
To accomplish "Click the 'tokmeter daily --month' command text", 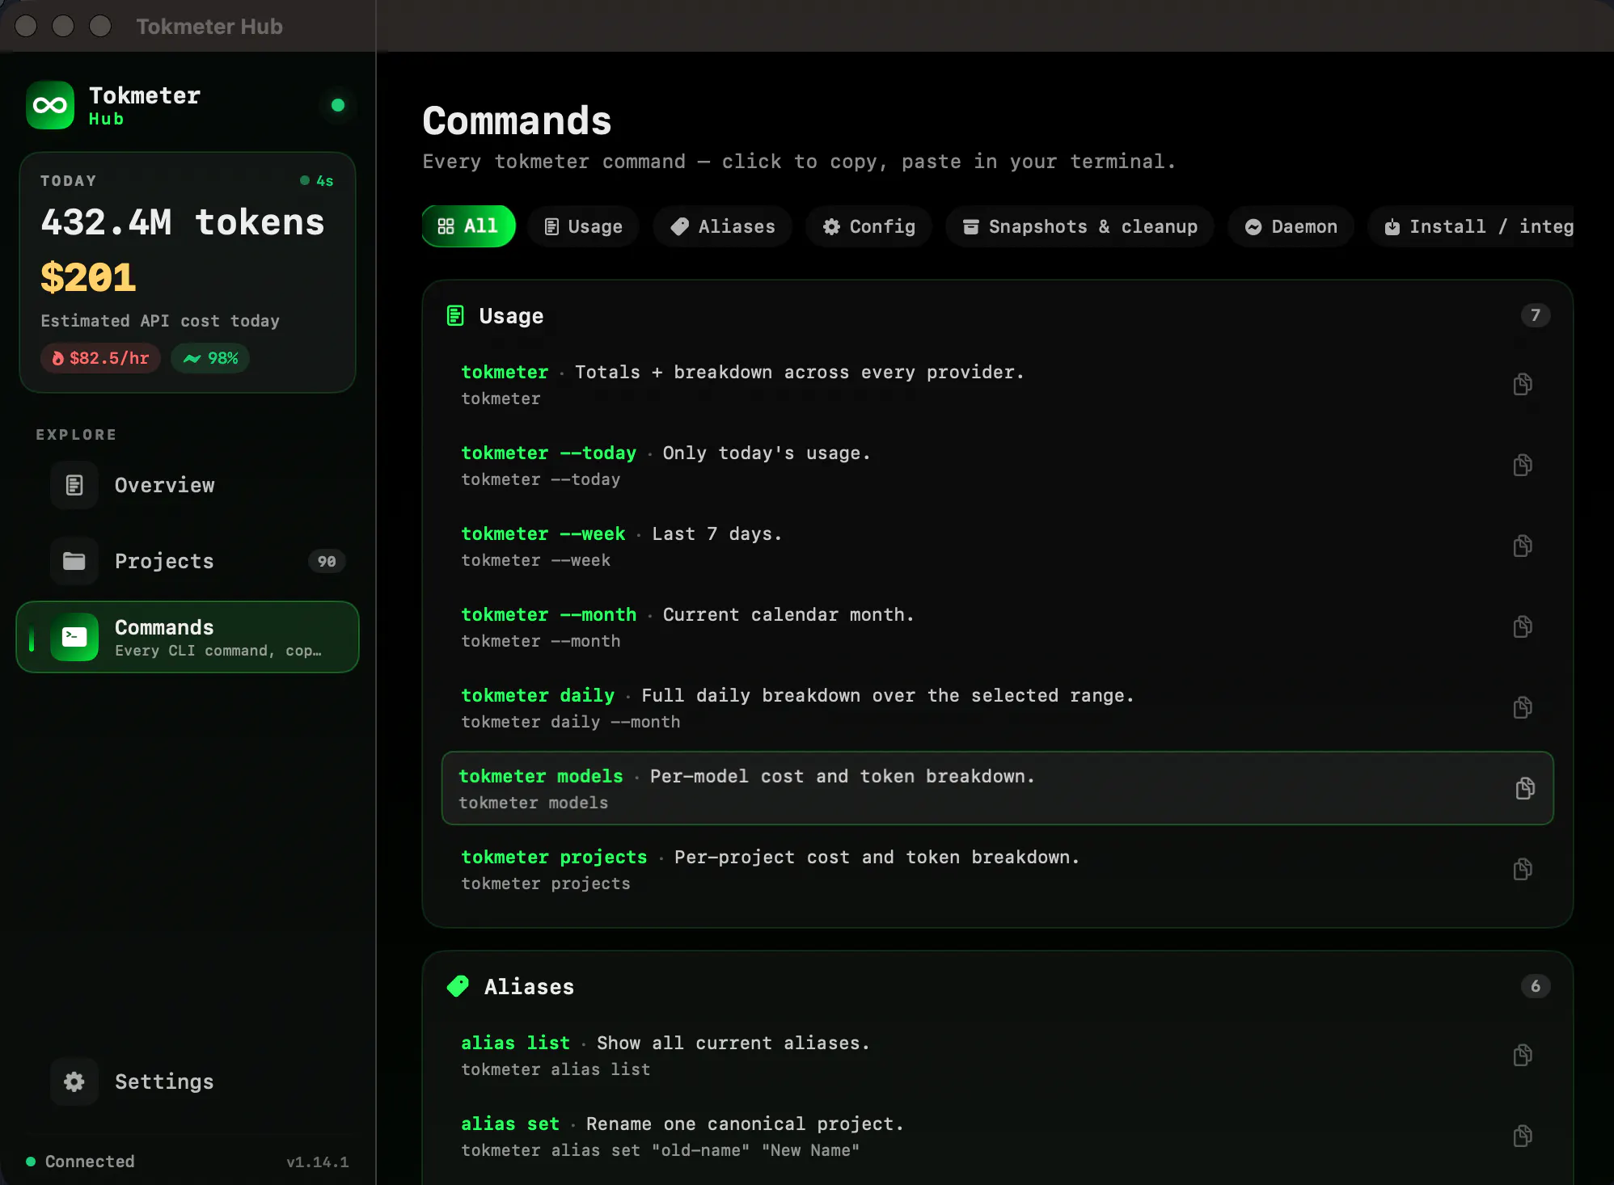I will 571,722.
